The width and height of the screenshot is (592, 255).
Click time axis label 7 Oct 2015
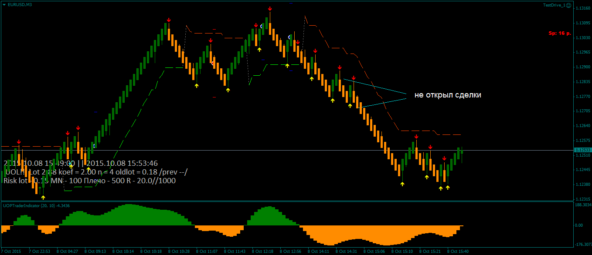[x=11, y=252]
